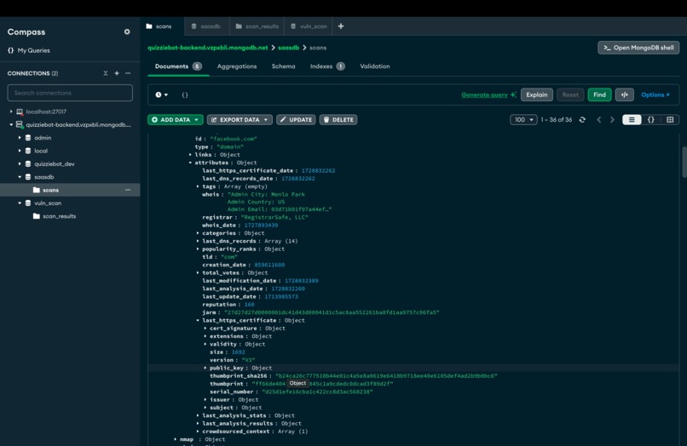Image resolution: width=687 pixels, height=446 pixels.
Task: Open a new workspace tab
Action: 341,26
